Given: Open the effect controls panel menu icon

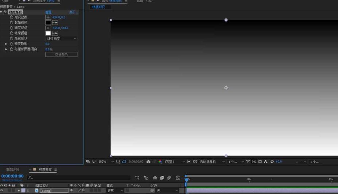Looking at the screenshot, I should coord(59,1).
